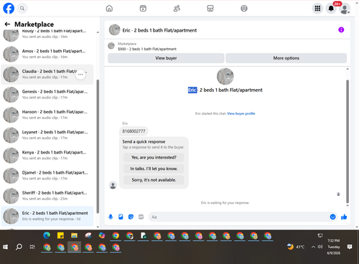Open Task View on taskbar
Viewport: 359px width, 264px height.
pos(32,247)
